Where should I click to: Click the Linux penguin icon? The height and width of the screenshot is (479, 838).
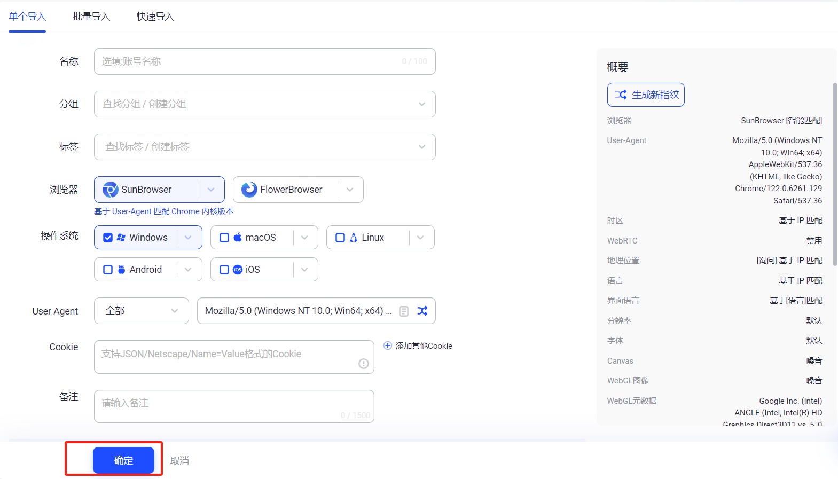354,238
